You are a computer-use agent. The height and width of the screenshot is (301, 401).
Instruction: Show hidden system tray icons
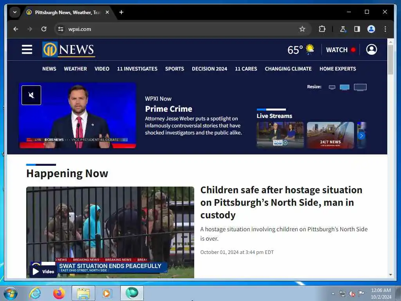[333, 294]
